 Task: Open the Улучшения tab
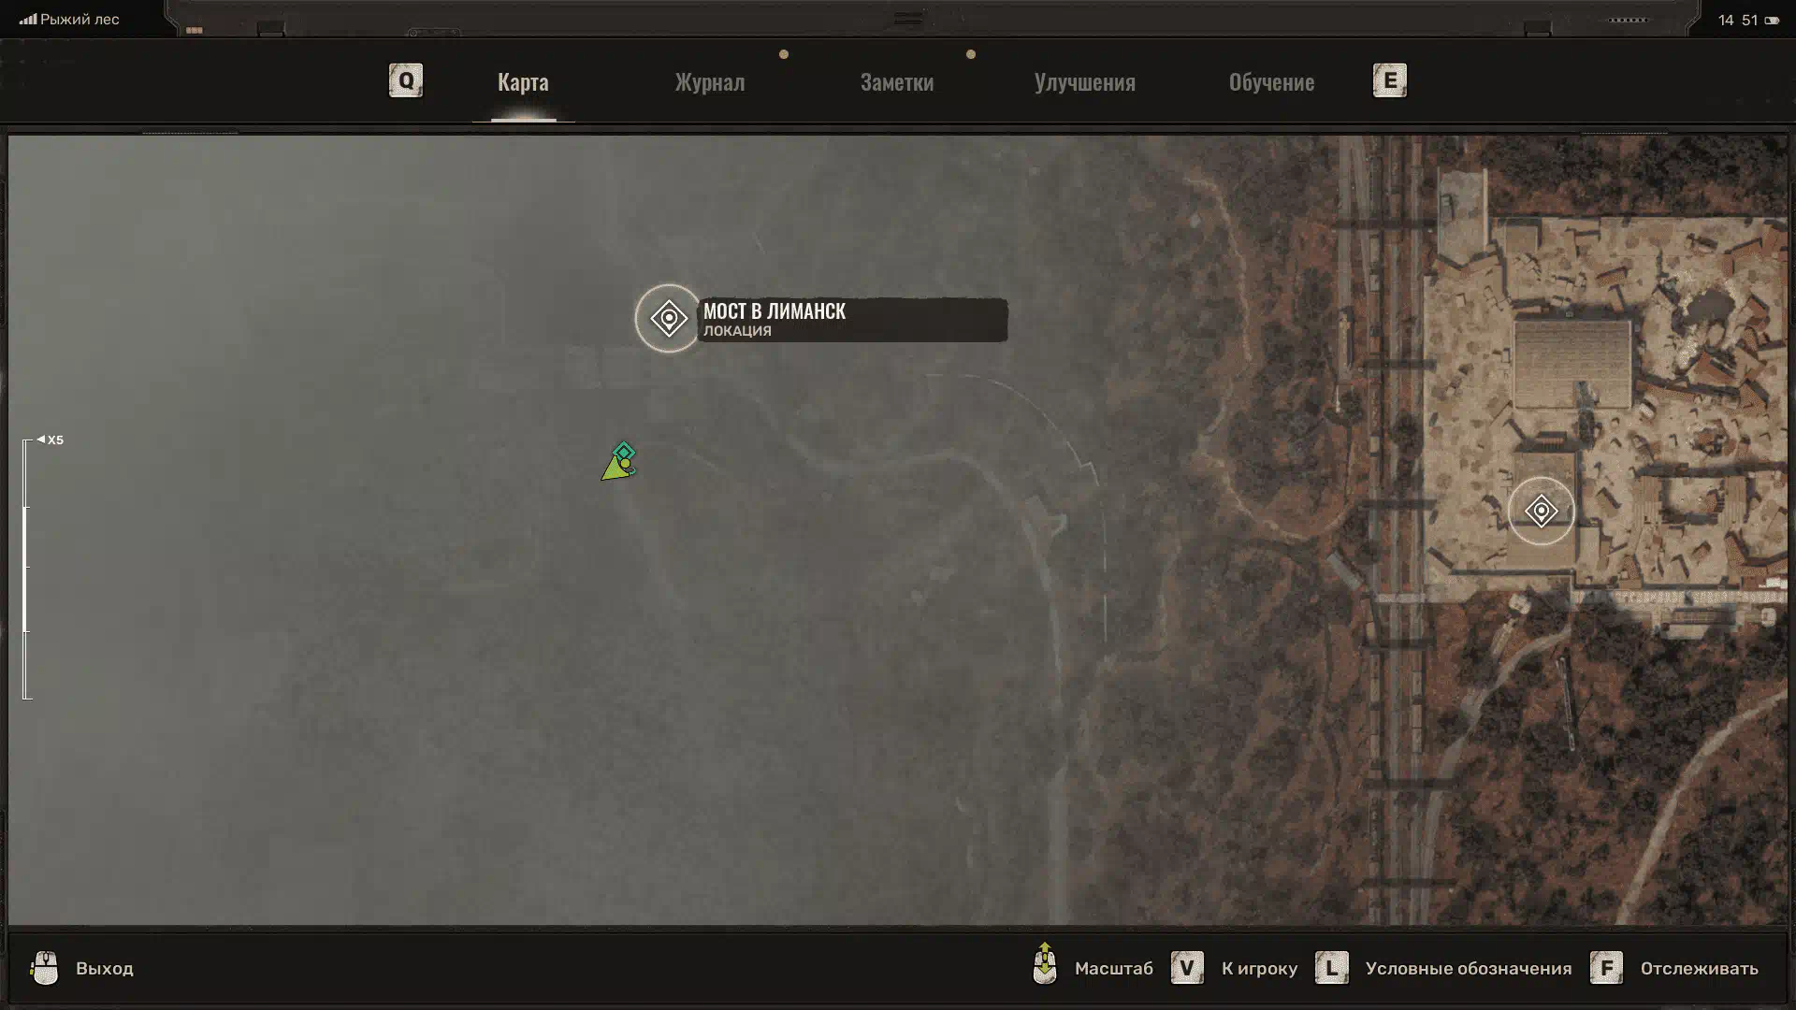(x=1084, y=82)
